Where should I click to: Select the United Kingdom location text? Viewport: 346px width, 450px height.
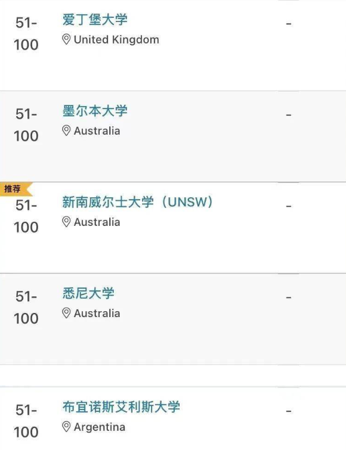[116, 39]
